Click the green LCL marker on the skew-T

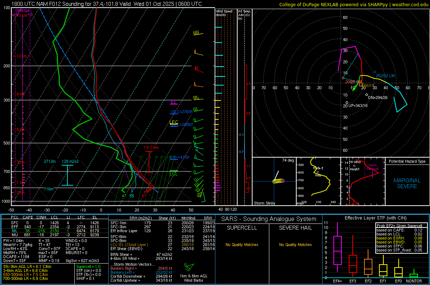click(173, 173)
